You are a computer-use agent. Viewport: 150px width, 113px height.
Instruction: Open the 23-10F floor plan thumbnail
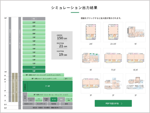[113, 32]
